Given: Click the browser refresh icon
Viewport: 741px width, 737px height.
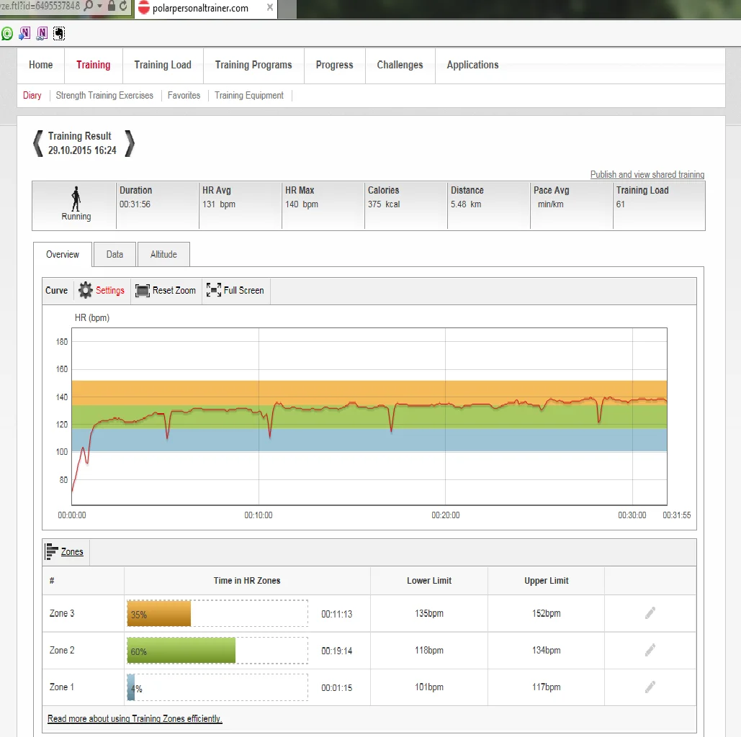Looking at the screenshot, I should point(123,6).
